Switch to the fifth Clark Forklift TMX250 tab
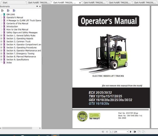The height and width of the screenshot is (136, 158). (x=145, y=3)
